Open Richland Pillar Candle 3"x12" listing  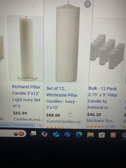coord(26,96)
